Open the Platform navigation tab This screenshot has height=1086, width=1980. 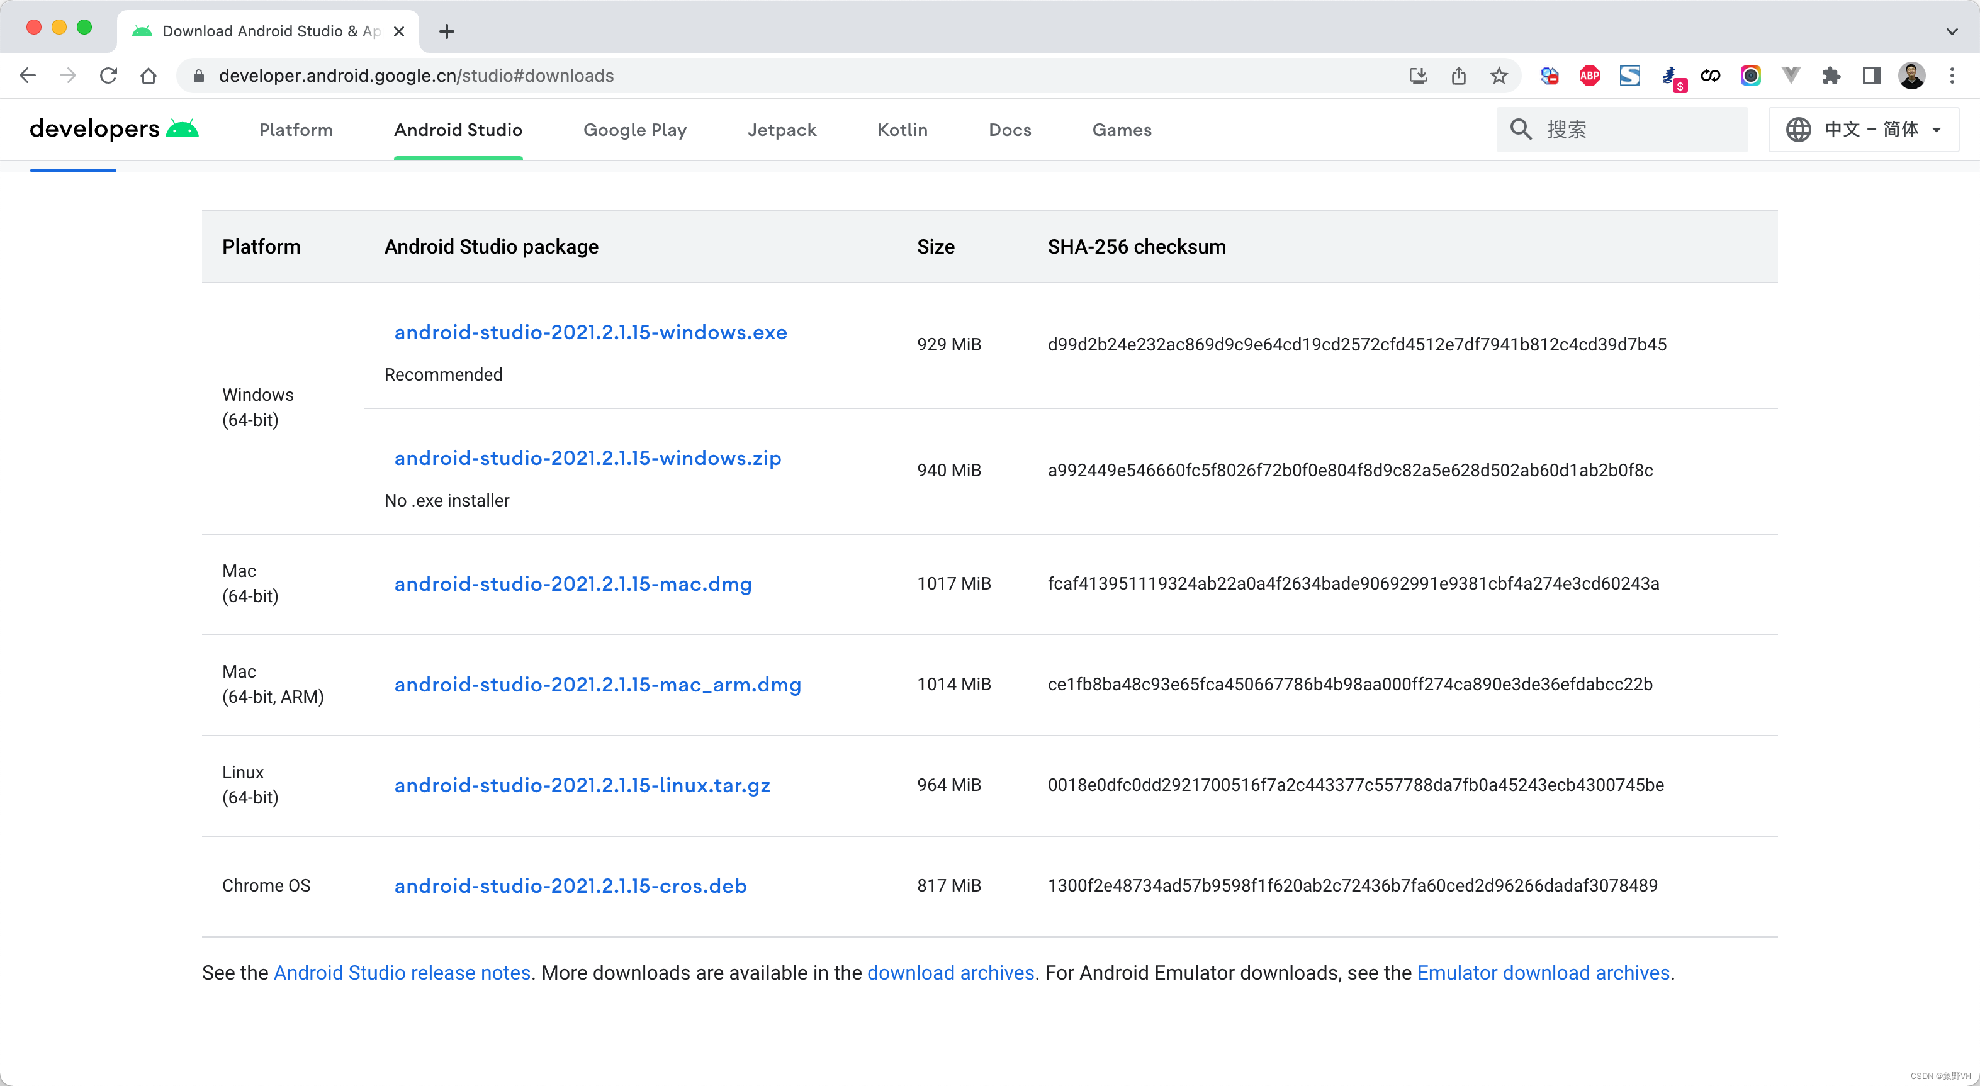pyautogui.click(x=296, y=130)
